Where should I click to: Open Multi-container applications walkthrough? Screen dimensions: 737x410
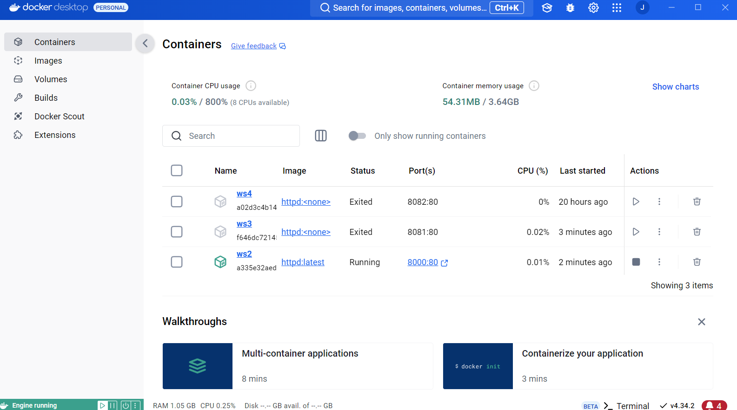(298, 366)
